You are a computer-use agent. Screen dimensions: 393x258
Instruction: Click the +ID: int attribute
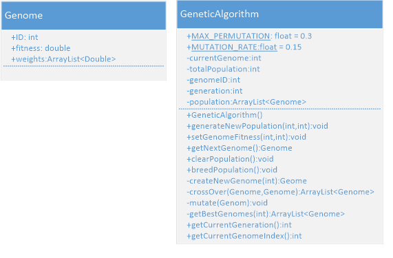pyautogui.click(x=25, y=37)
